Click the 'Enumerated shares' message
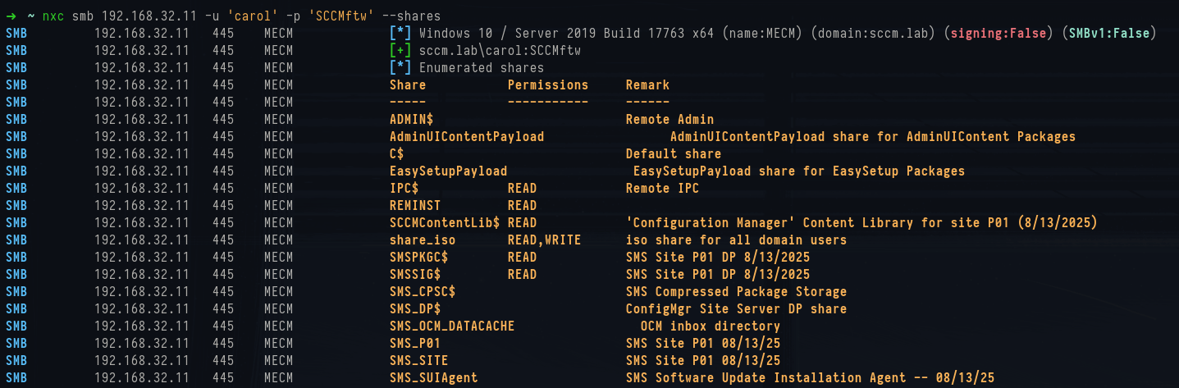 482,68
